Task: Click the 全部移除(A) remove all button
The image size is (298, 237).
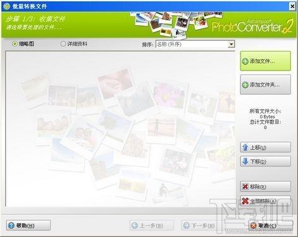Action: pos(265,201)
